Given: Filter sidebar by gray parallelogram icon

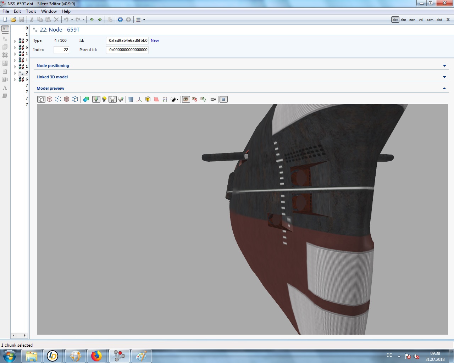Looking at the screenshot, I should click(5, 96).
